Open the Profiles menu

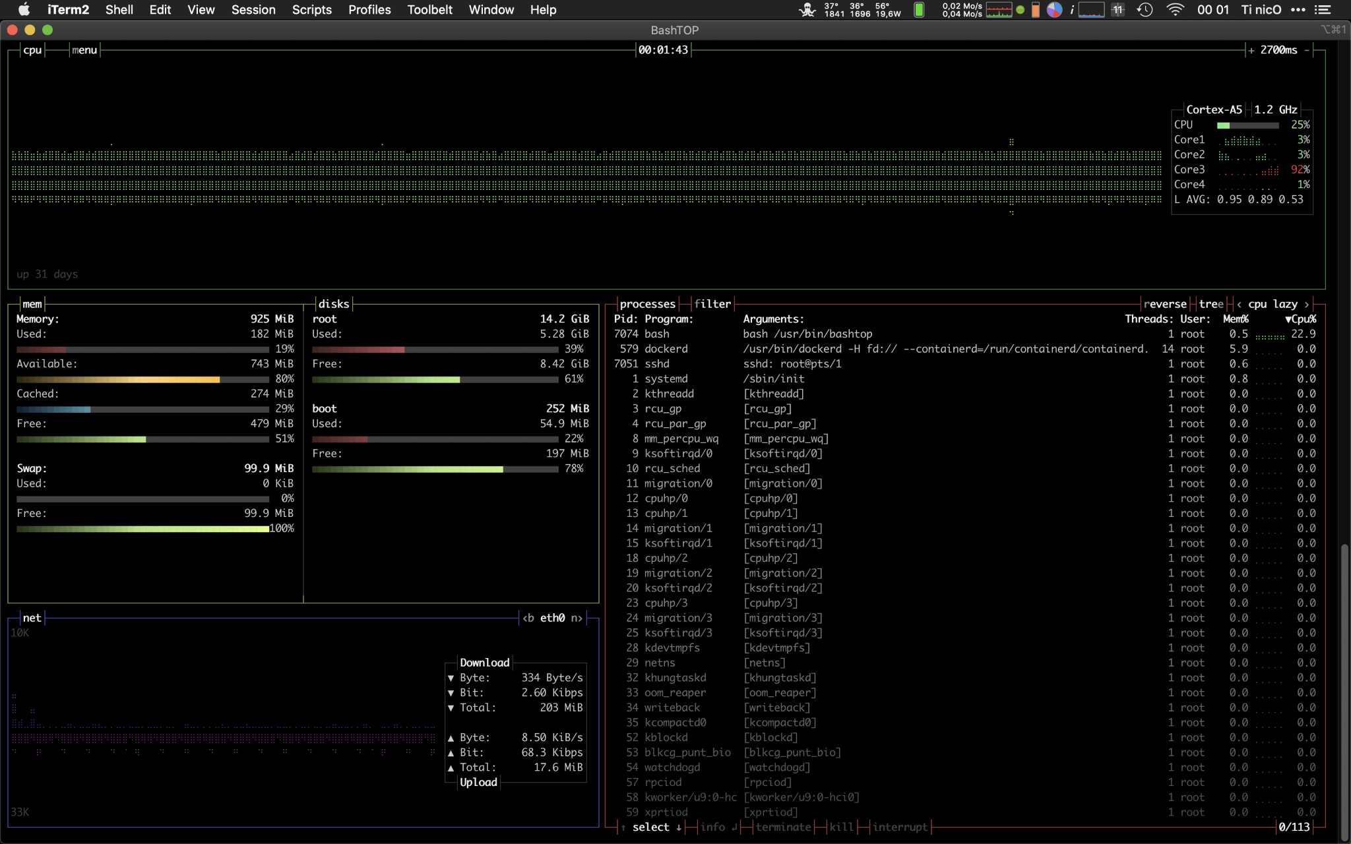369,9
